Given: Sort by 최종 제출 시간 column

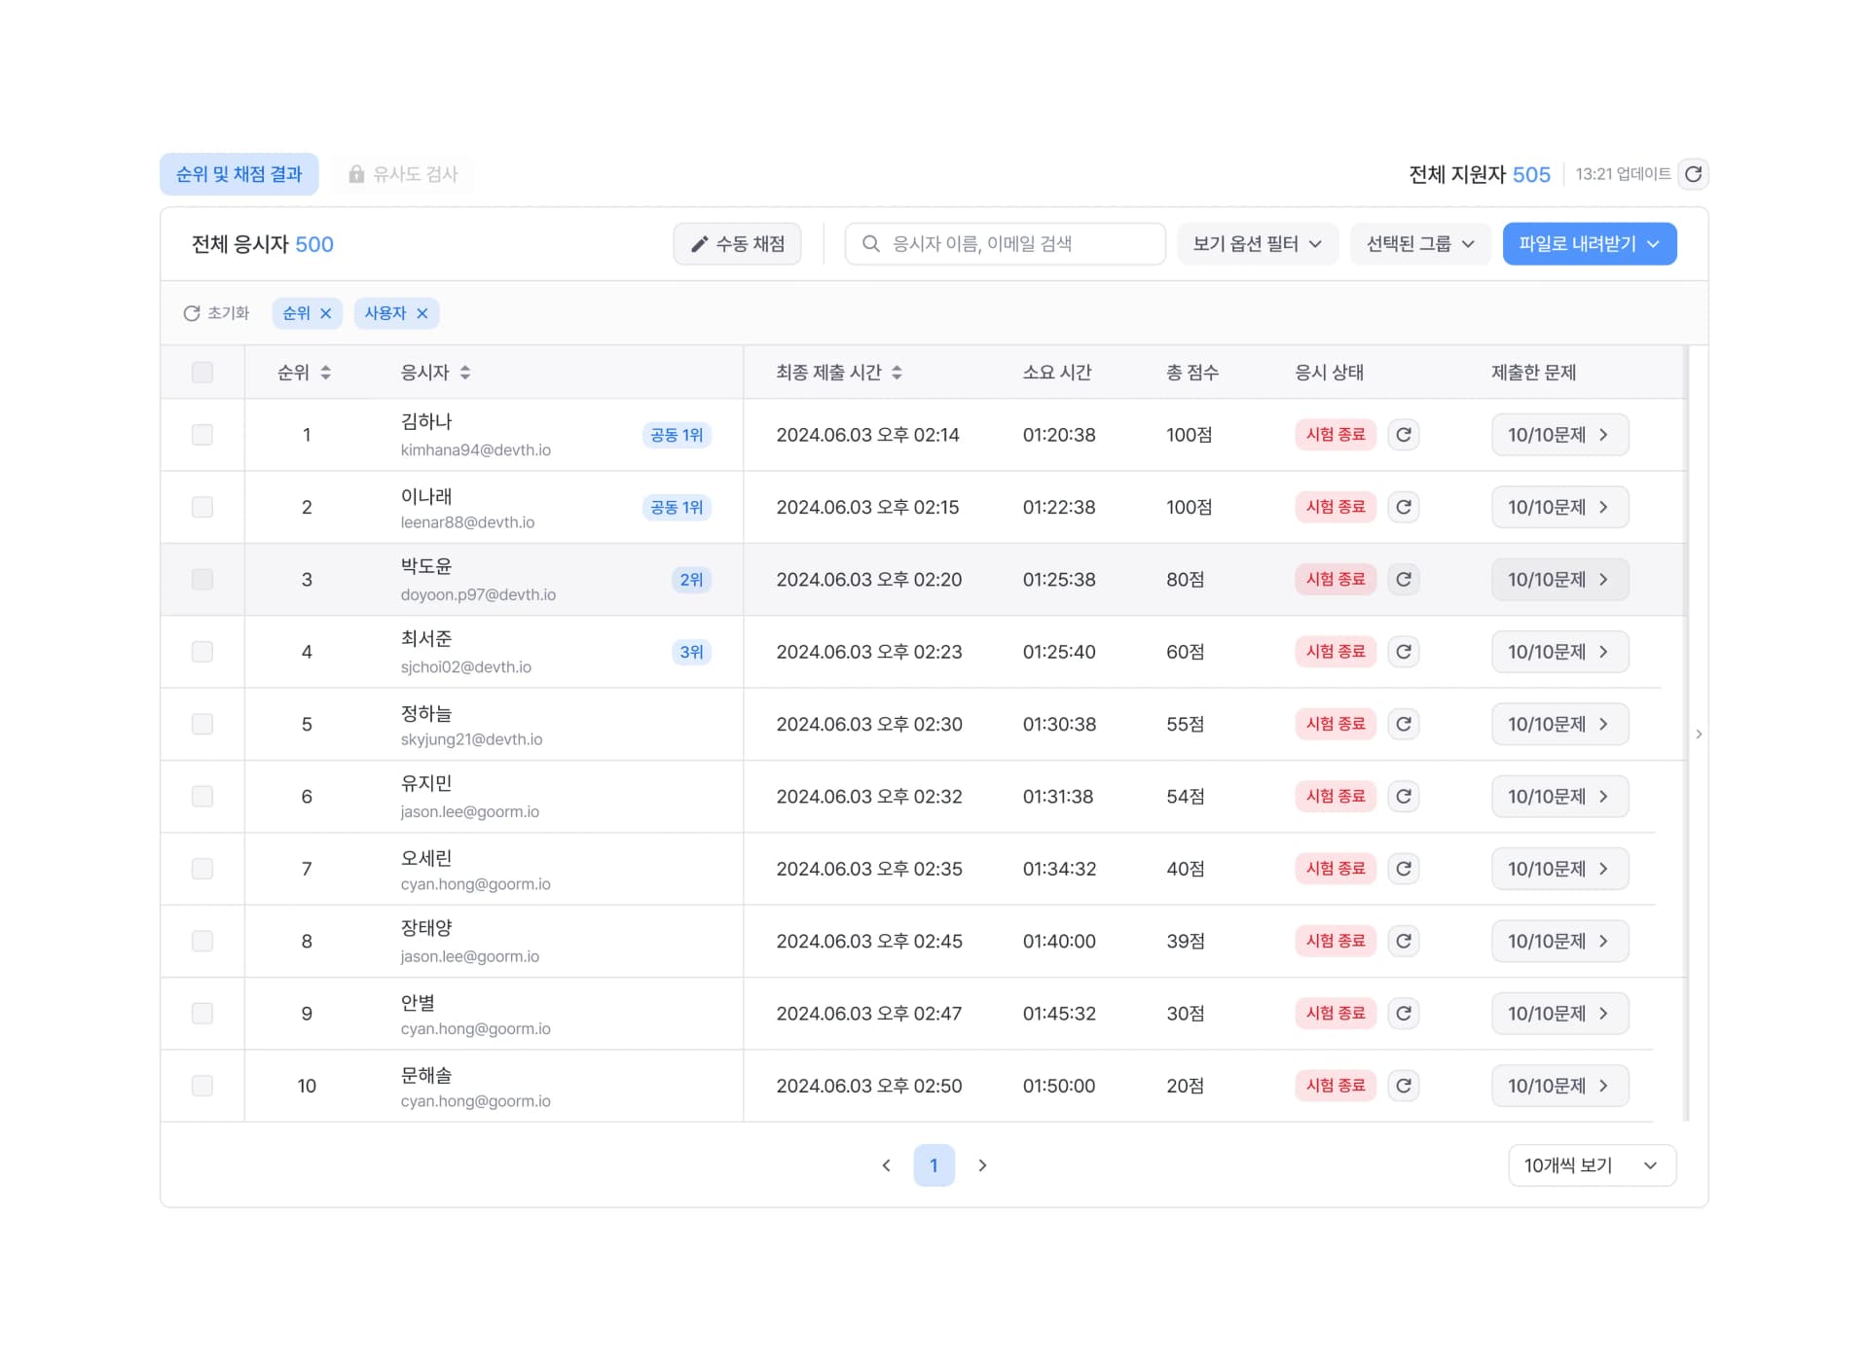Looking at the screenshot, I should pos(897,373).
